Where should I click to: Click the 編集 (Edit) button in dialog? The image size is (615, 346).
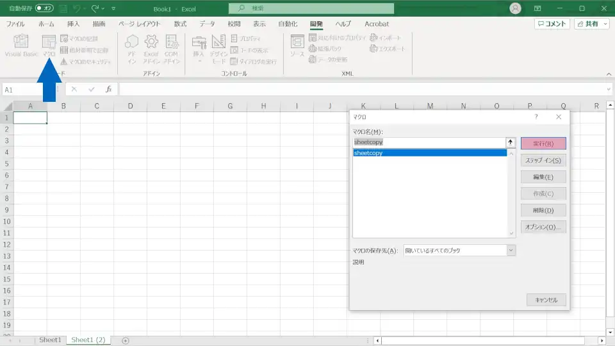543,177
